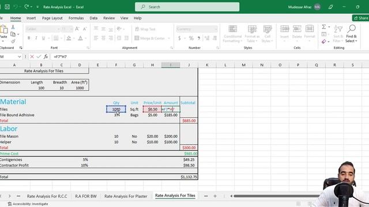
Task: Open Format as Table menu
Action: pyautogui.click(x=252, y=34)
